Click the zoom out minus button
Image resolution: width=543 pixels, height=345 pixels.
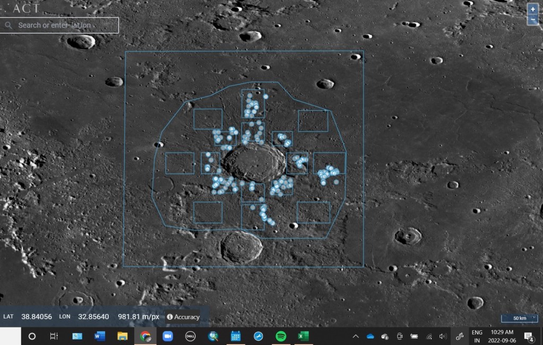[x=533, y=20]
